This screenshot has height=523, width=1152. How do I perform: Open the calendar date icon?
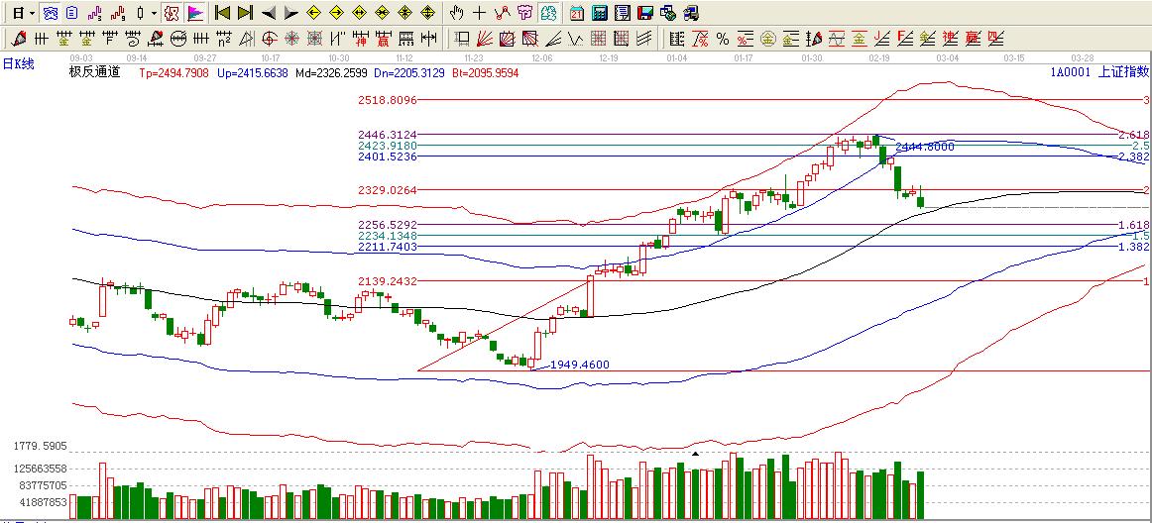click(x=576, y=13)
